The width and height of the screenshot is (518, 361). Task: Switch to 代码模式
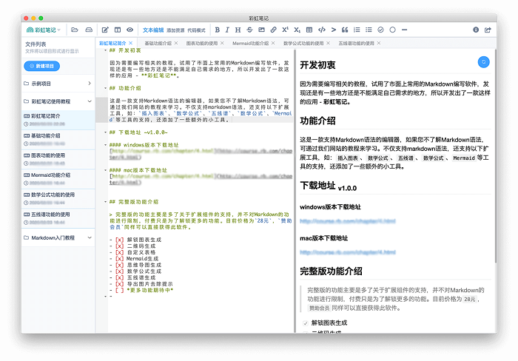[196, 30]
